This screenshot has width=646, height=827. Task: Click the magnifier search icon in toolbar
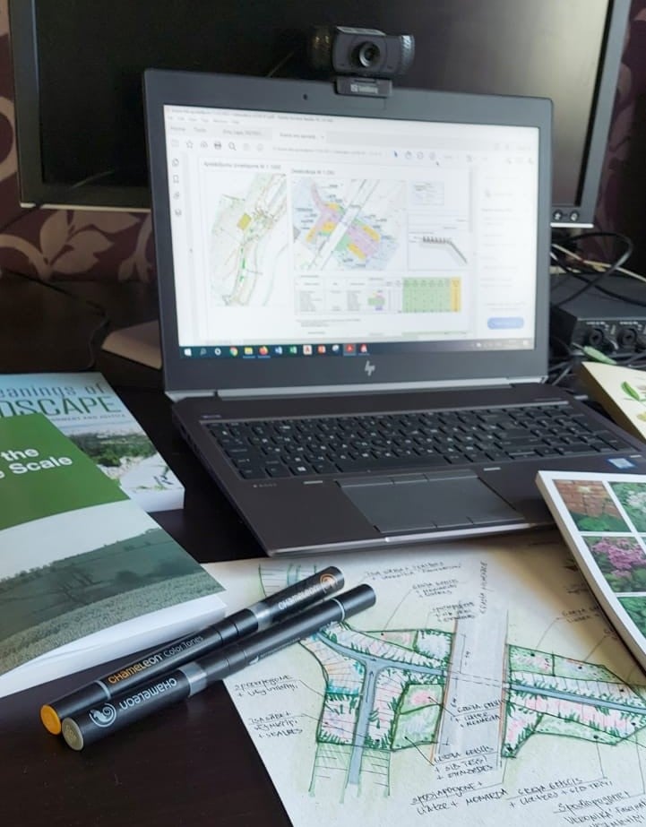pyautogui.click(x=230, y=145)
